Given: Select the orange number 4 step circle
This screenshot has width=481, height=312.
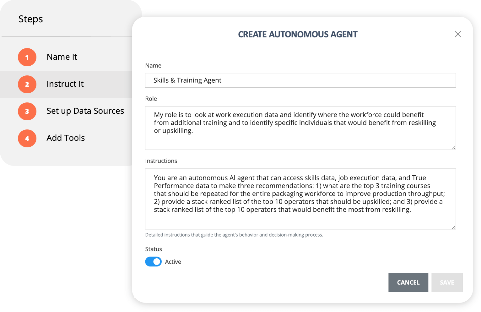Looking at the screenshot, I should coord(27,138).
